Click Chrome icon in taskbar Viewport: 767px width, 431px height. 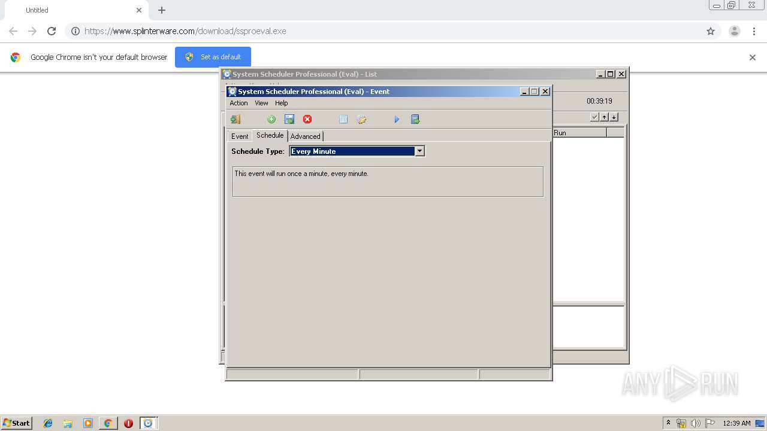point(108,423)
